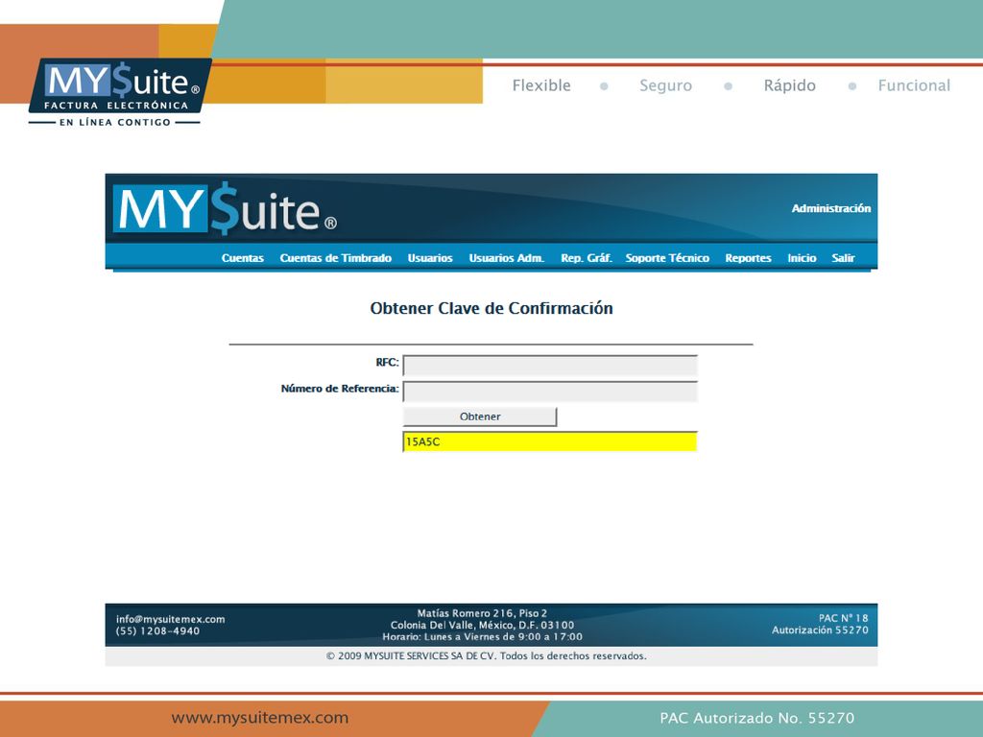Click 'Colonia Del Valle, México' address line

482,625
